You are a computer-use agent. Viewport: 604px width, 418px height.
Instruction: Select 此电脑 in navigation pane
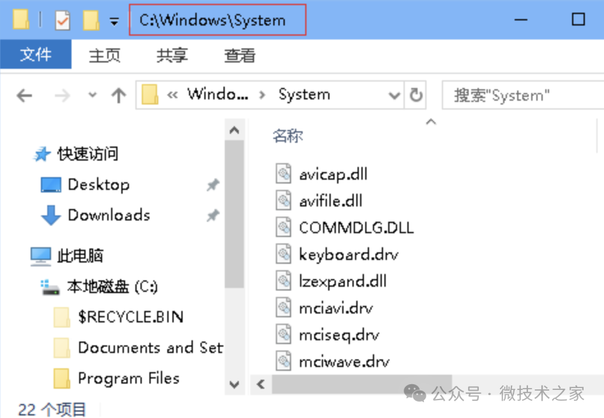(x=80, y=256)
